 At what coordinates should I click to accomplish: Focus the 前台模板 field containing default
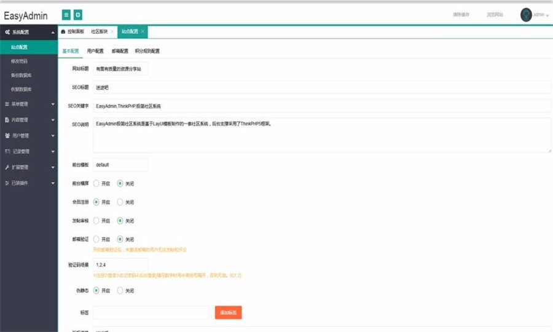click(120, 165)
